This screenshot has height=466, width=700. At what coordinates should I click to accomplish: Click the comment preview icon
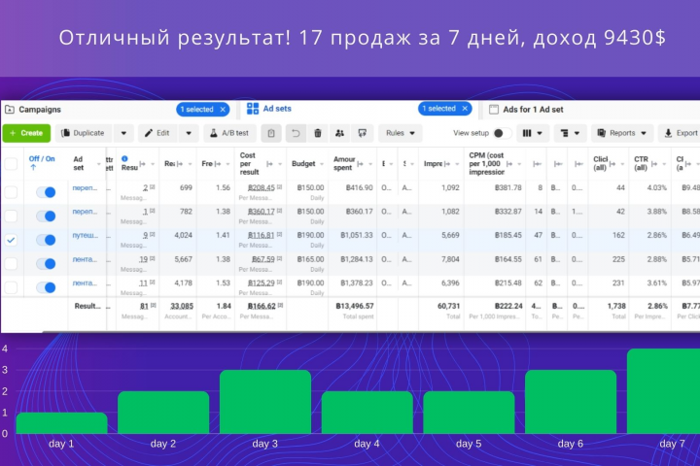362,133
